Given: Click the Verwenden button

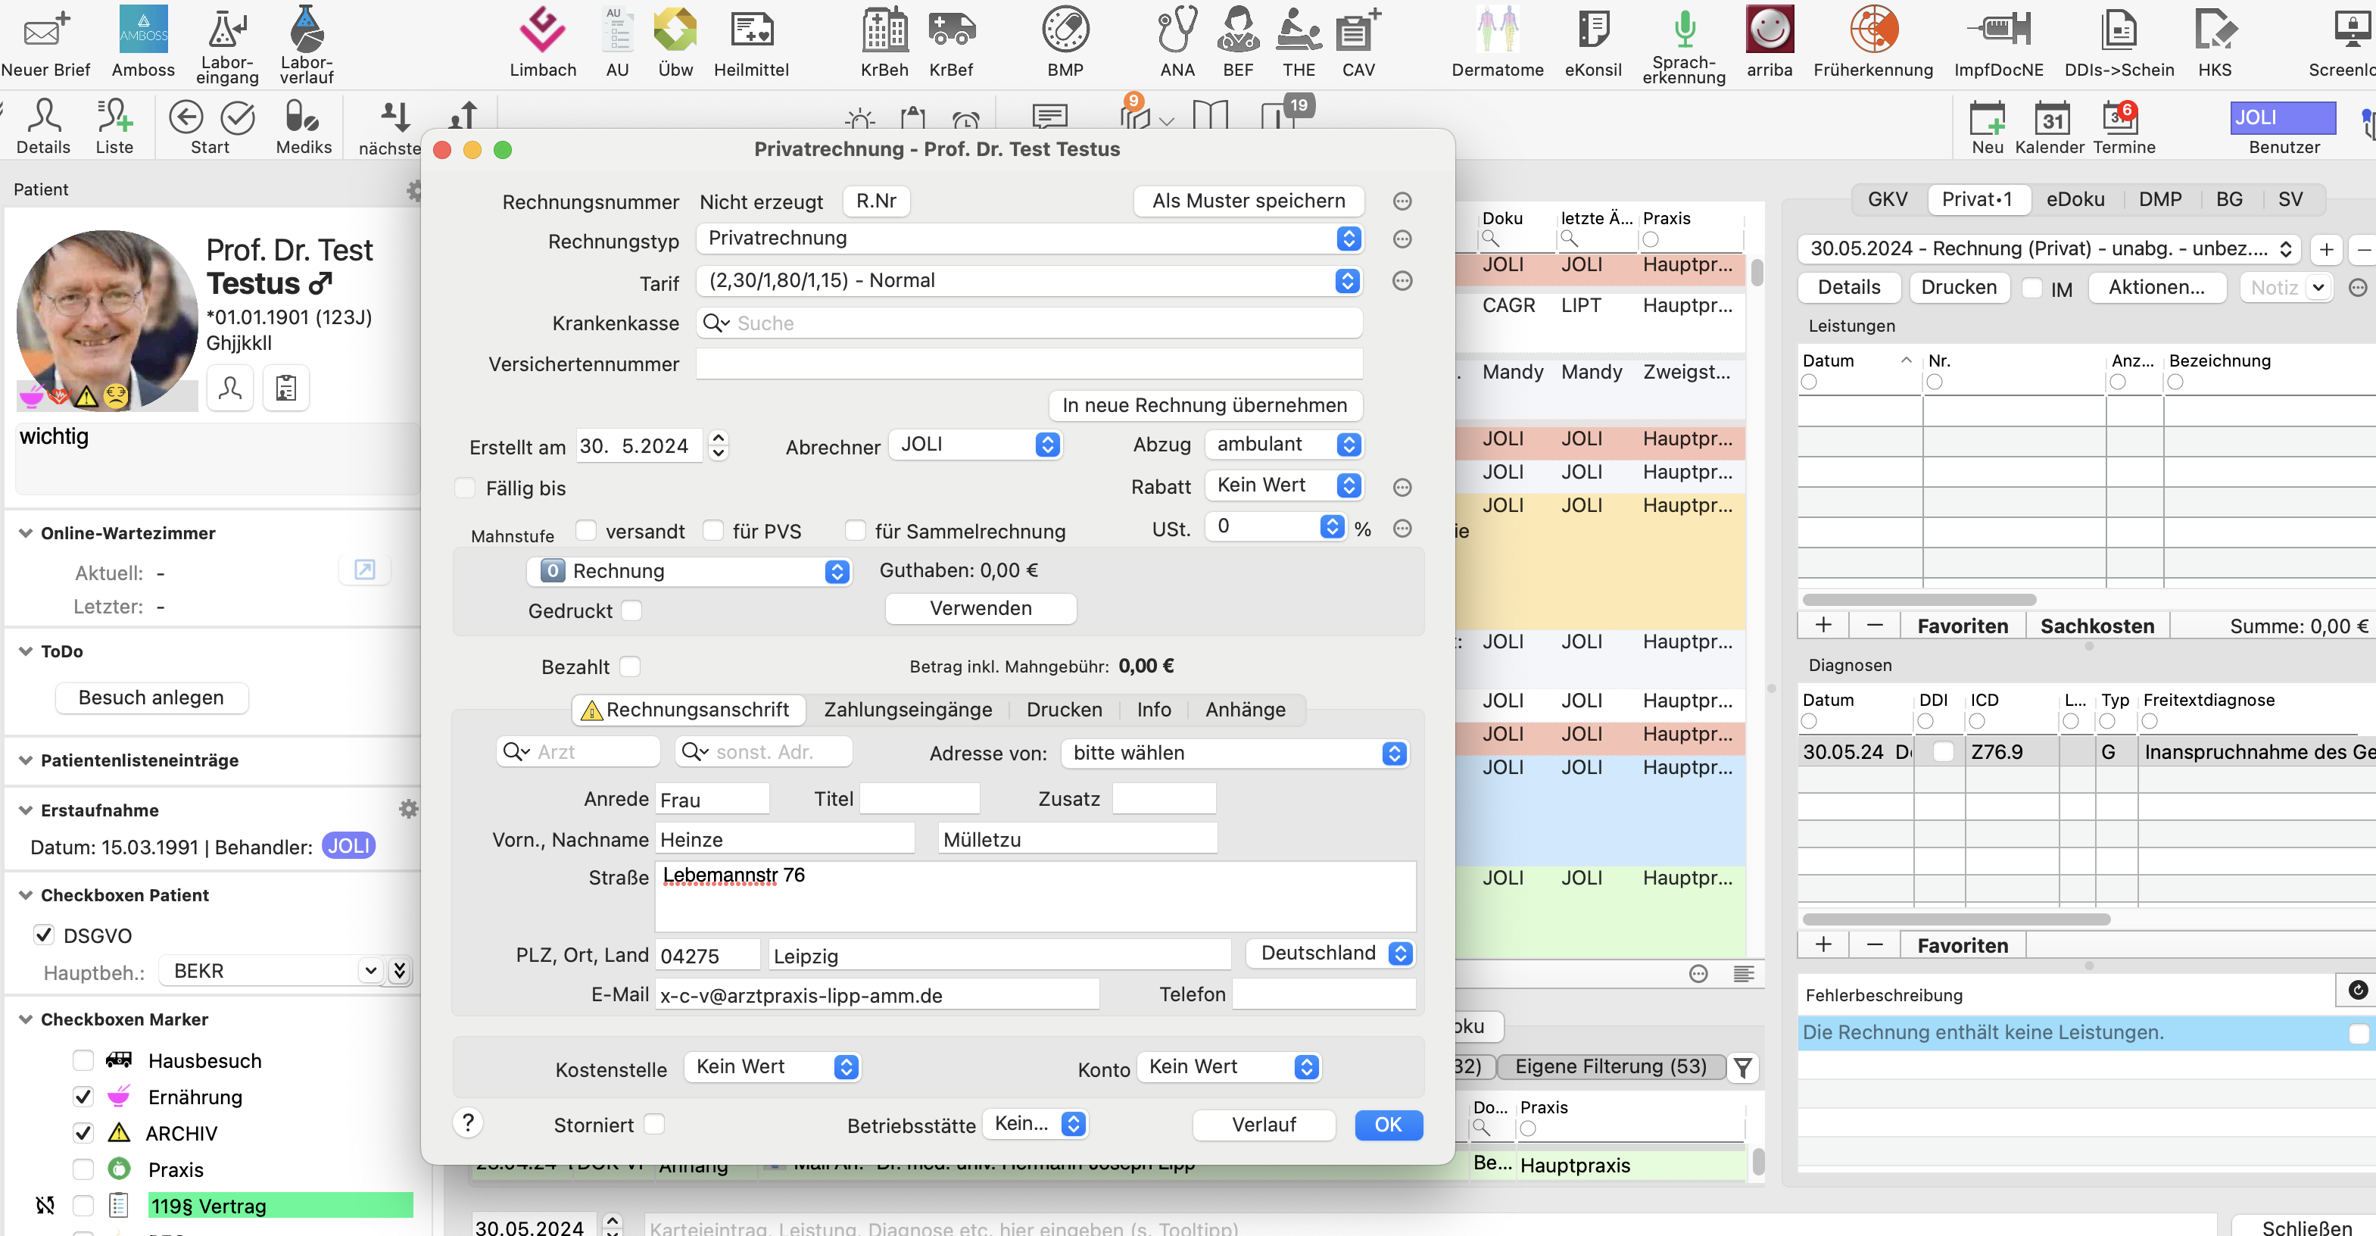Looking at the screenshot, I should tap(981, 609).
